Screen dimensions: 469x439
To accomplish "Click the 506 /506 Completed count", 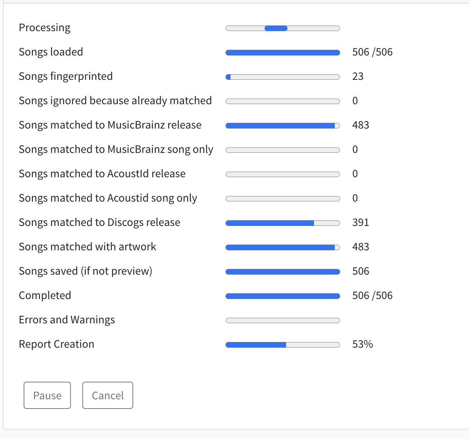I will click(x=372, y=296).
